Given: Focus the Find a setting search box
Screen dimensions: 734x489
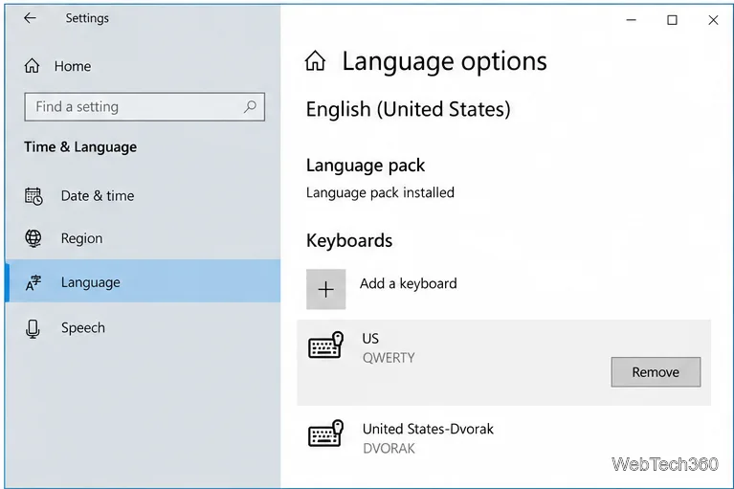Looking at the screenshot, I should coord(145,106).
